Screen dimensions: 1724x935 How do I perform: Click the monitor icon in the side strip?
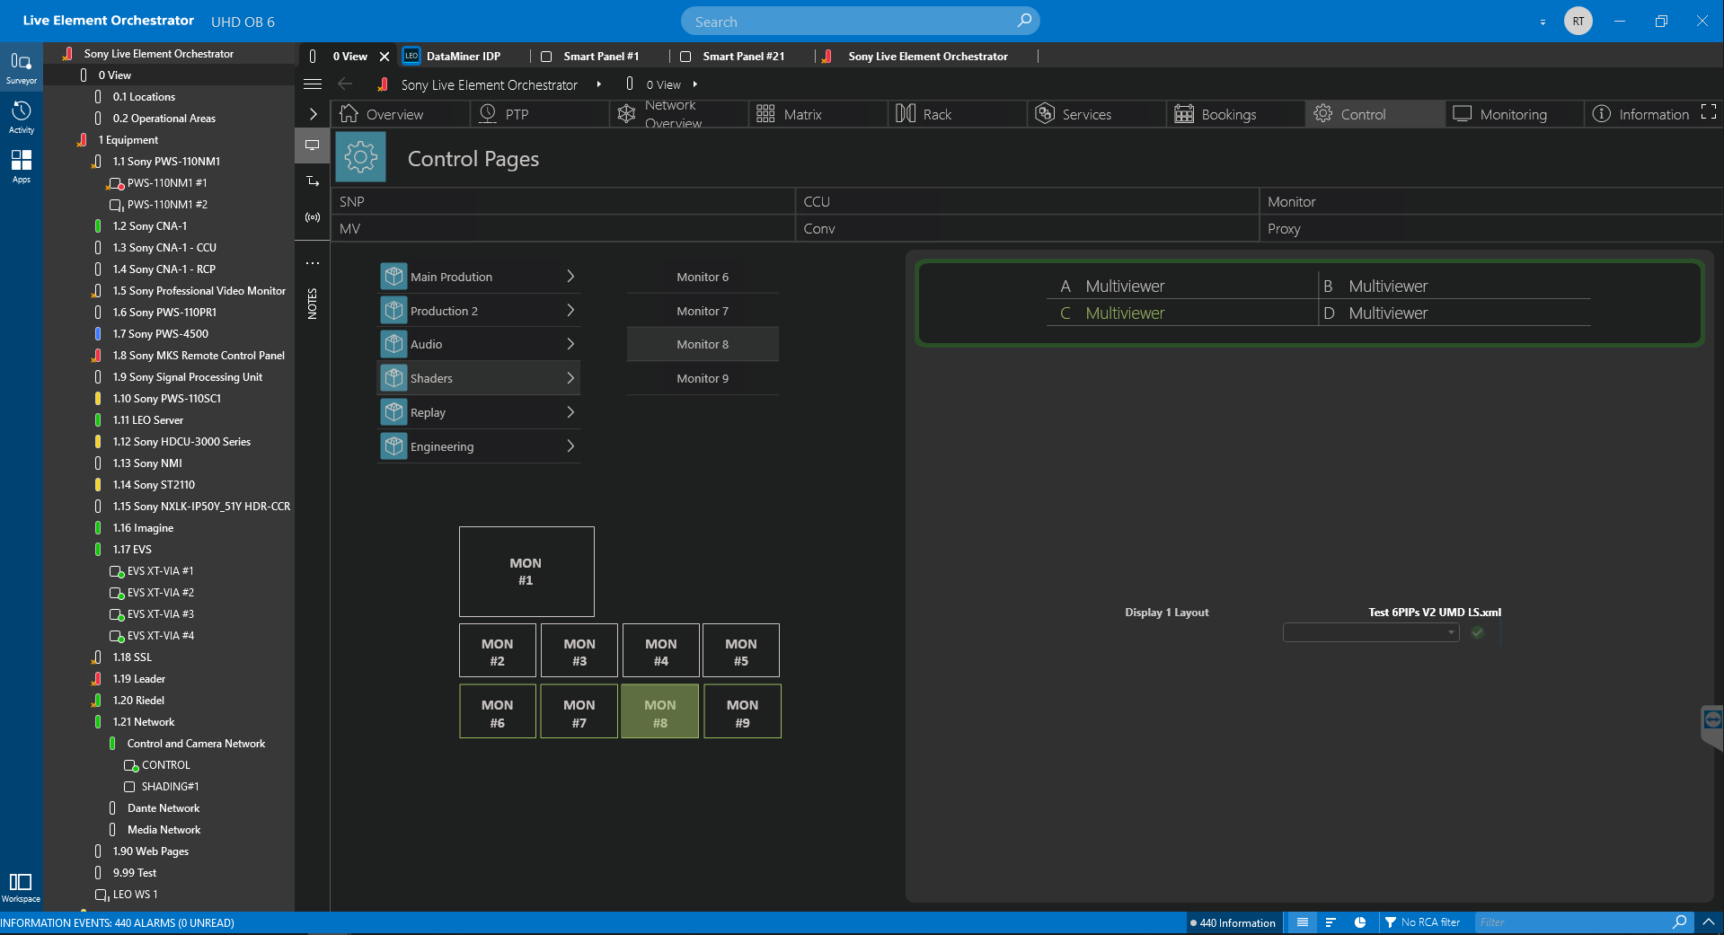tap(313, 145)
